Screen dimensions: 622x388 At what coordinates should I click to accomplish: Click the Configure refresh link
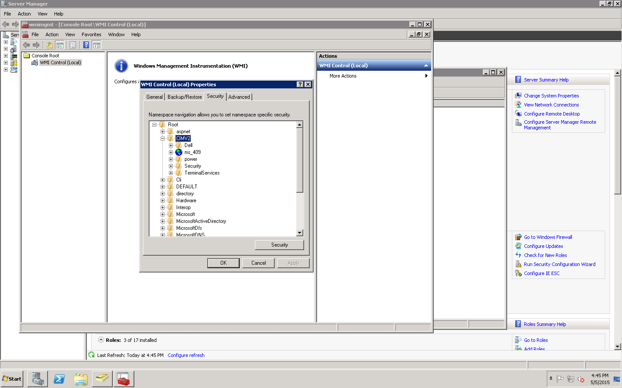tap(186, 355)
